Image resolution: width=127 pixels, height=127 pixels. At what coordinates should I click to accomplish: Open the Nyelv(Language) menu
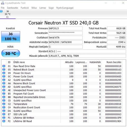(65, 8)
